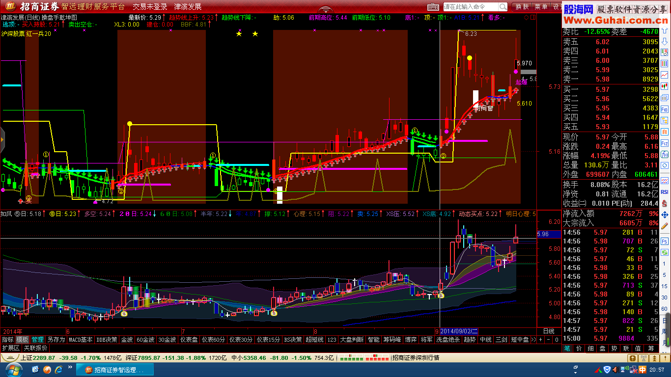Click the minus button beside bottom tabs

coord(548,339)
